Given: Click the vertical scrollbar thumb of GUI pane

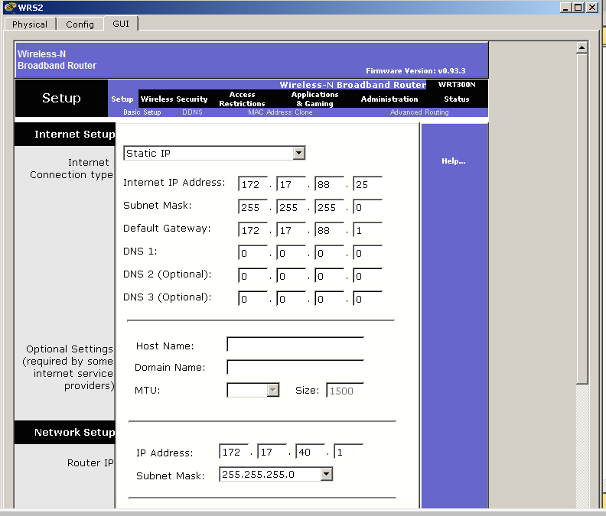Looking at the screenshot, I should point(582,219).
